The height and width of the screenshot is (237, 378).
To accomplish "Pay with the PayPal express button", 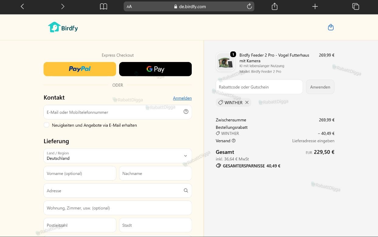I will click(80, 69).
